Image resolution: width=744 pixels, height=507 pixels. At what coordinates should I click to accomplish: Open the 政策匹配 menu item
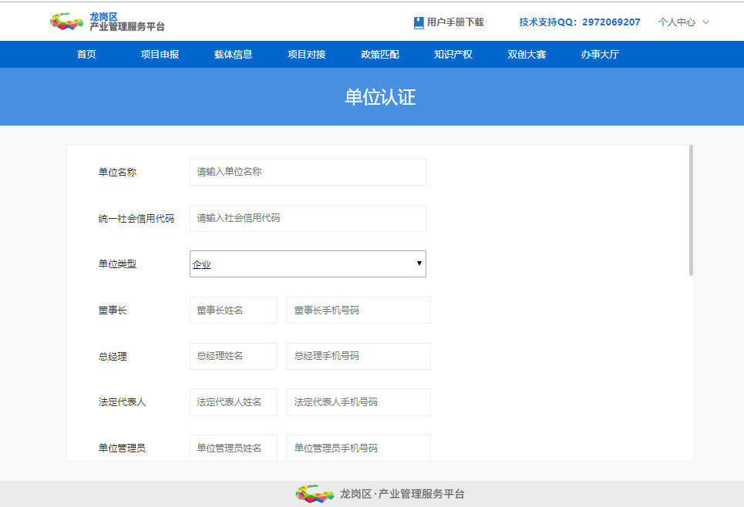click(379, 55)
